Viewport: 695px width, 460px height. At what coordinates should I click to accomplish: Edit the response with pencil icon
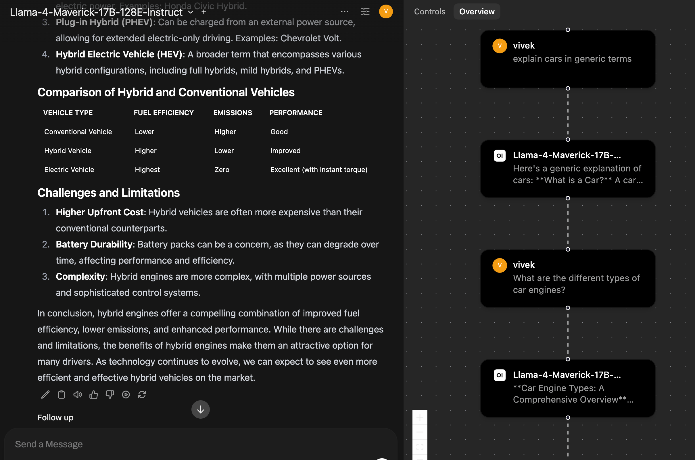[45, 395]
